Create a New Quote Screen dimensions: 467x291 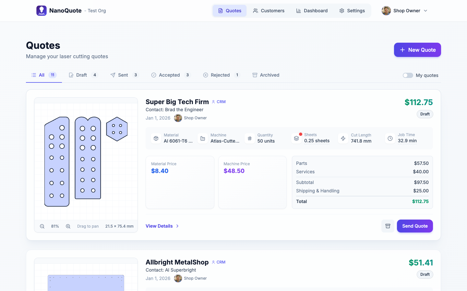[417, 50]
